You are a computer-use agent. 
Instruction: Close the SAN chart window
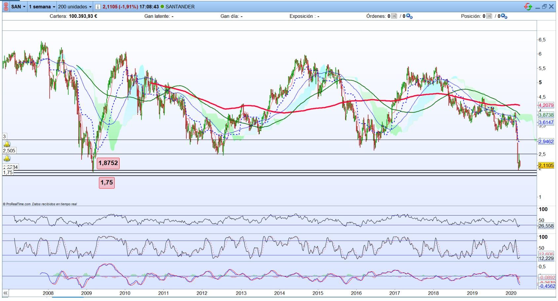(x=551, y=7)
